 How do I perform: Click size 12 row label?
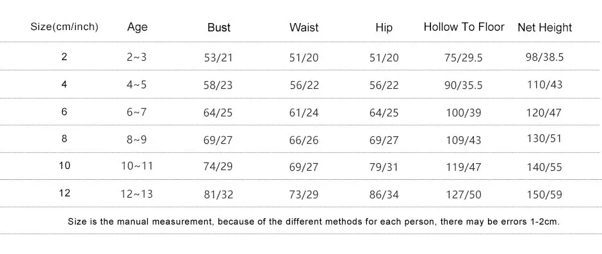[x=65, y=193]
